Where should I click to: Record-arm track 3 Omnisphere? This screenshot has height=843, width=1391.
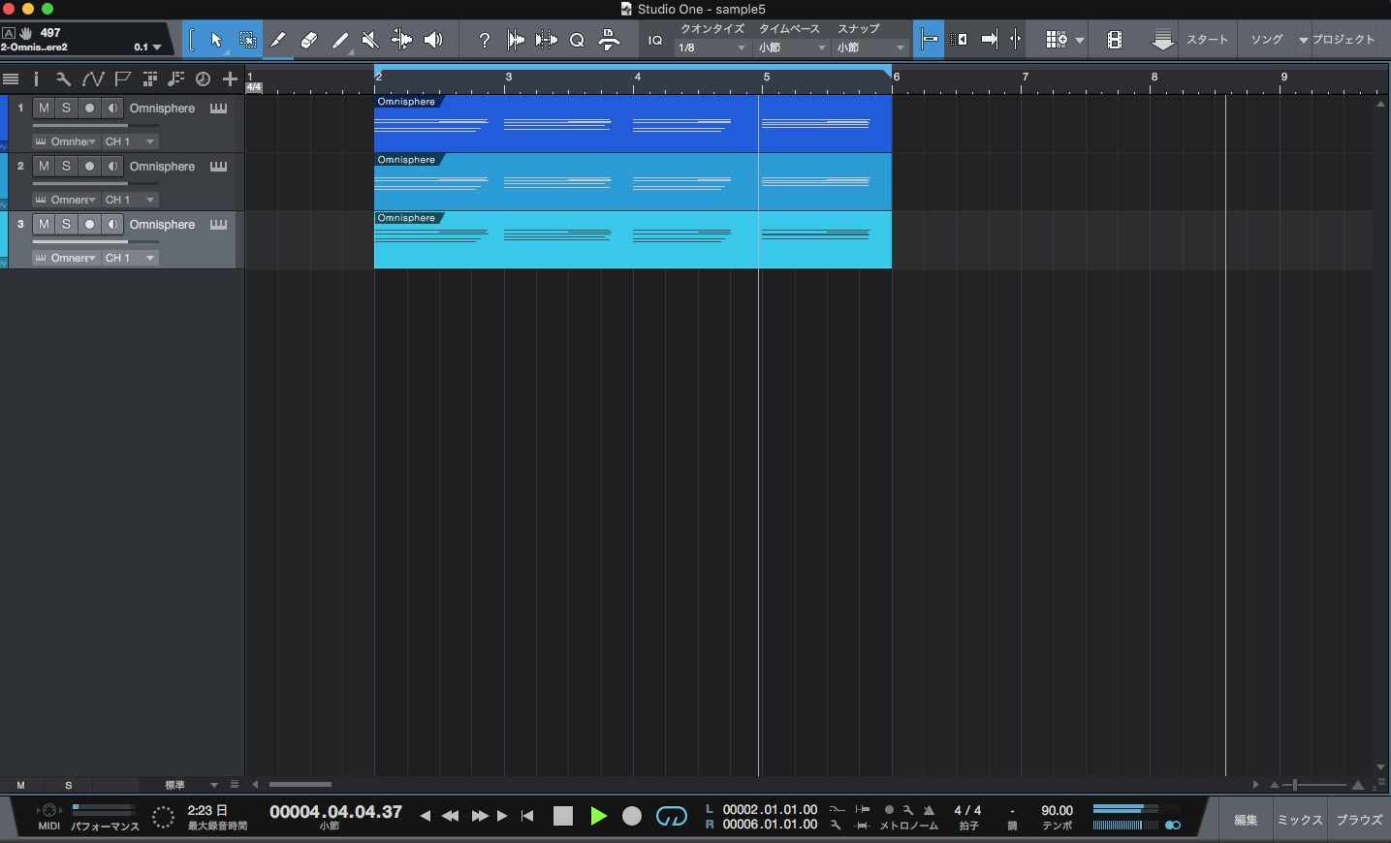(x=90, y=225)
